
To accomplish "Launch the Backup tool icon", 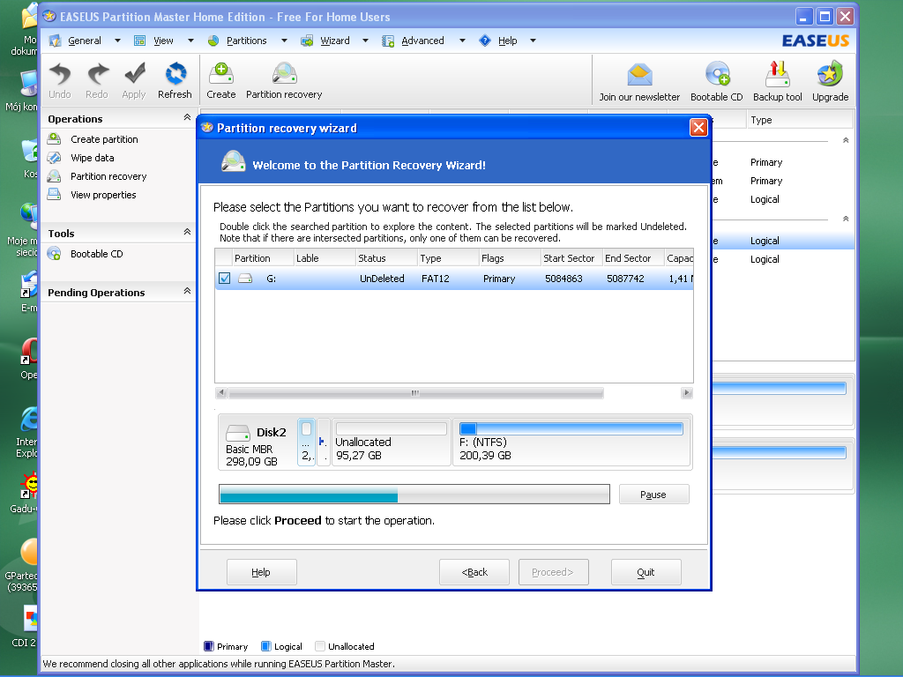I will coord(778,75).
